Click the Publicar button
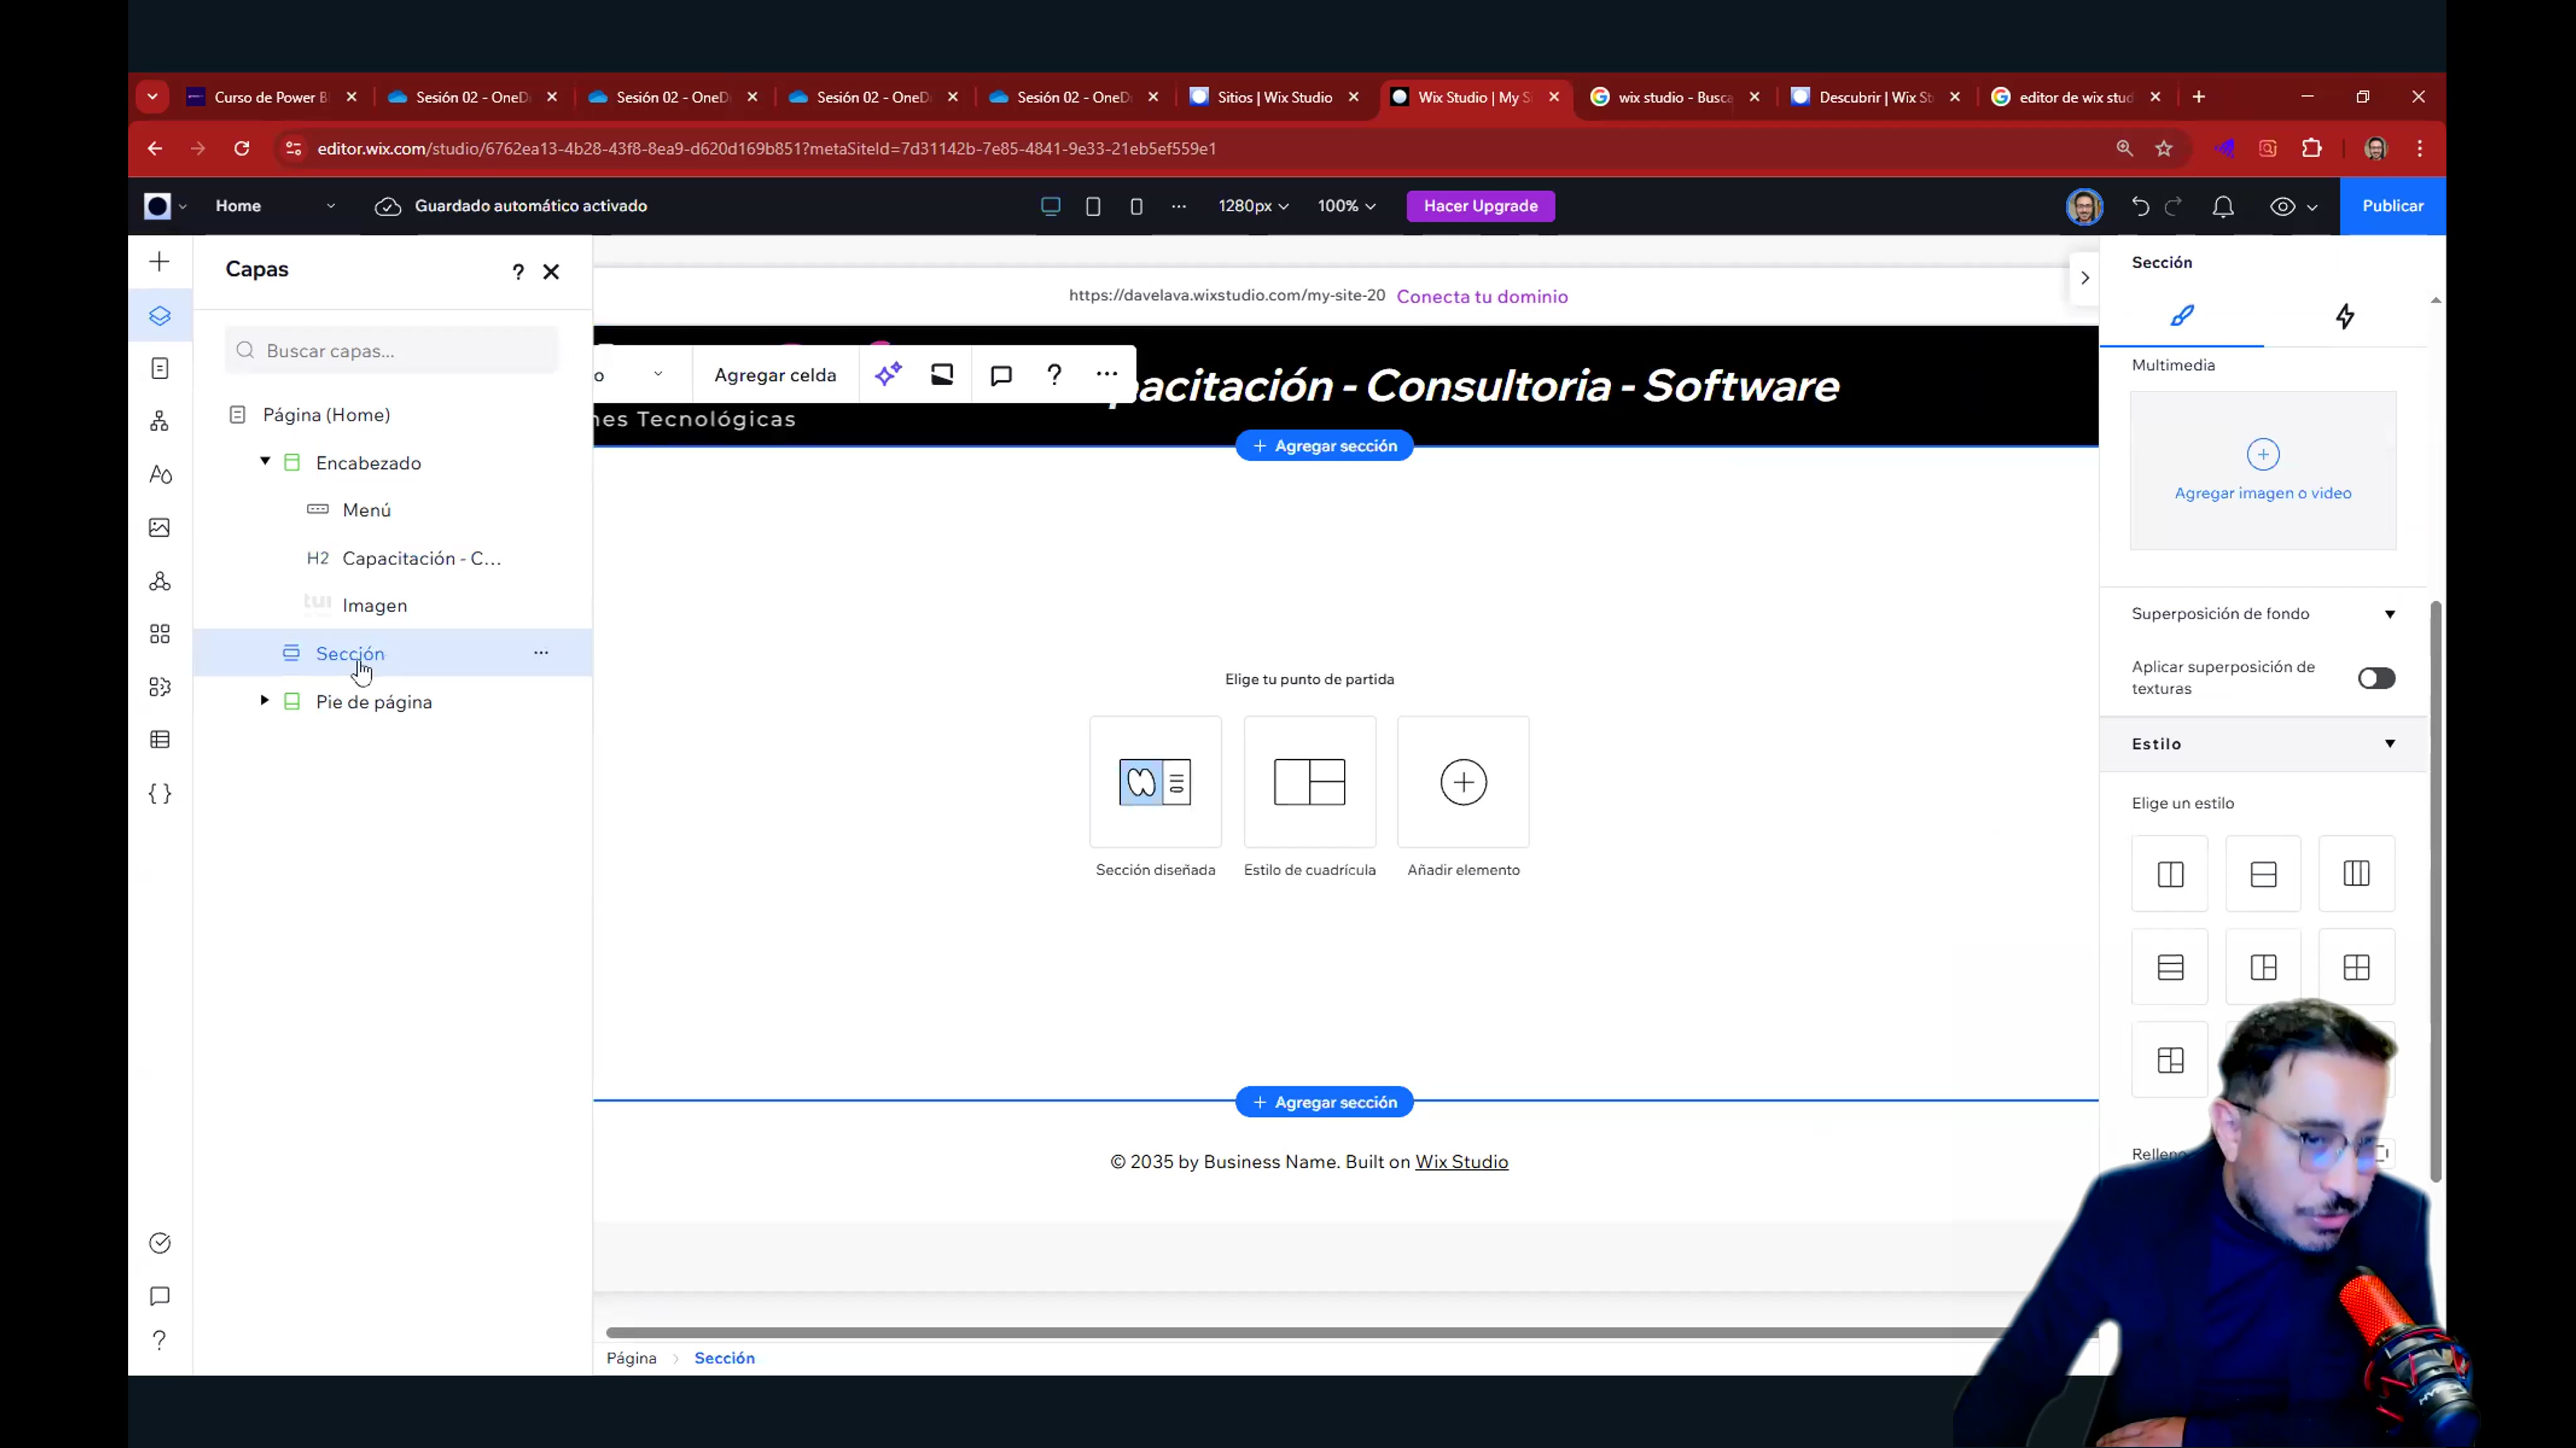This screenshot has height=1448, width=2576. 2392,206
